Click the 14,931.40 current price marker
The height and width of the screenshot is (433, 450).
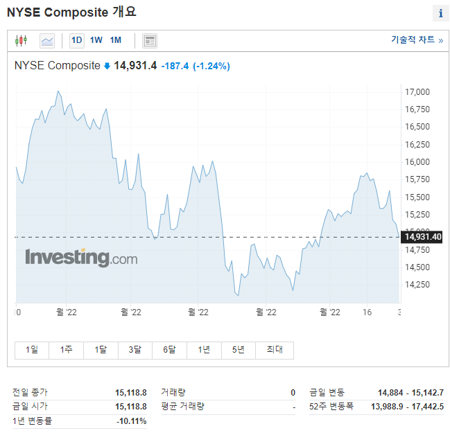coord(422,237)
